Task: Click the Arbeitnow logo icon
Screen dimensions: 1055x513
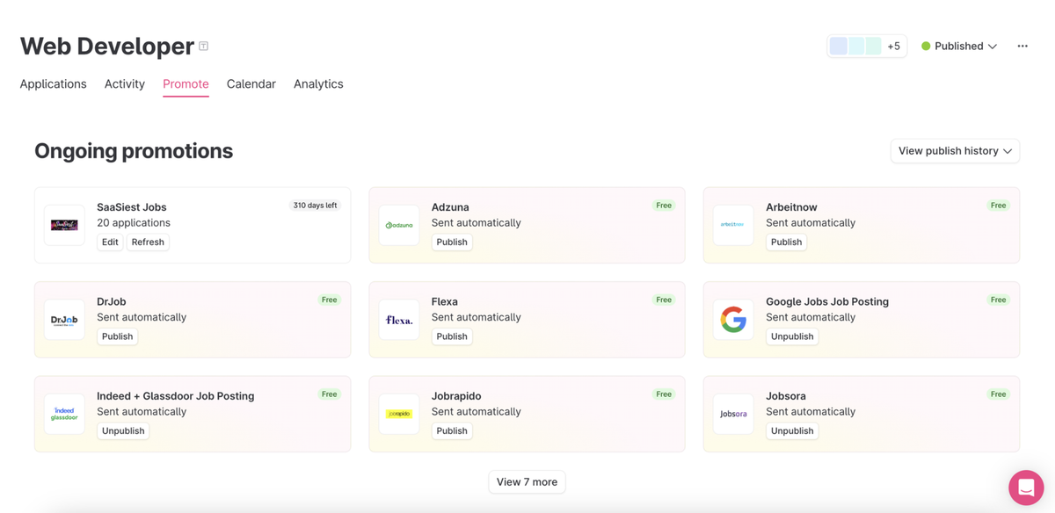Action: click(733, 225)
